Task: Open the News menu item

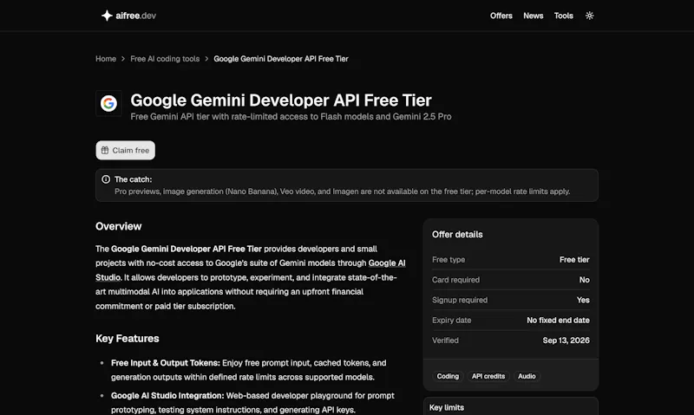Action: coord(533,16)
